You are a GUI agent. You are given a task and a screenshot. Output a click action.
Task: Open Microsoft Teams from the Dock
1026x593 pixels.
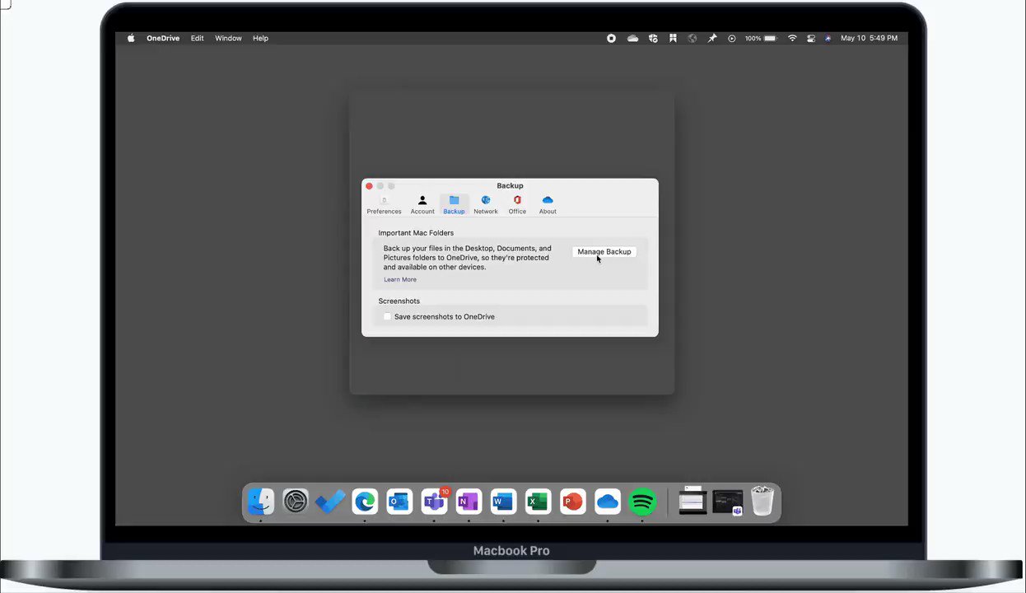(x=434, y=501)
